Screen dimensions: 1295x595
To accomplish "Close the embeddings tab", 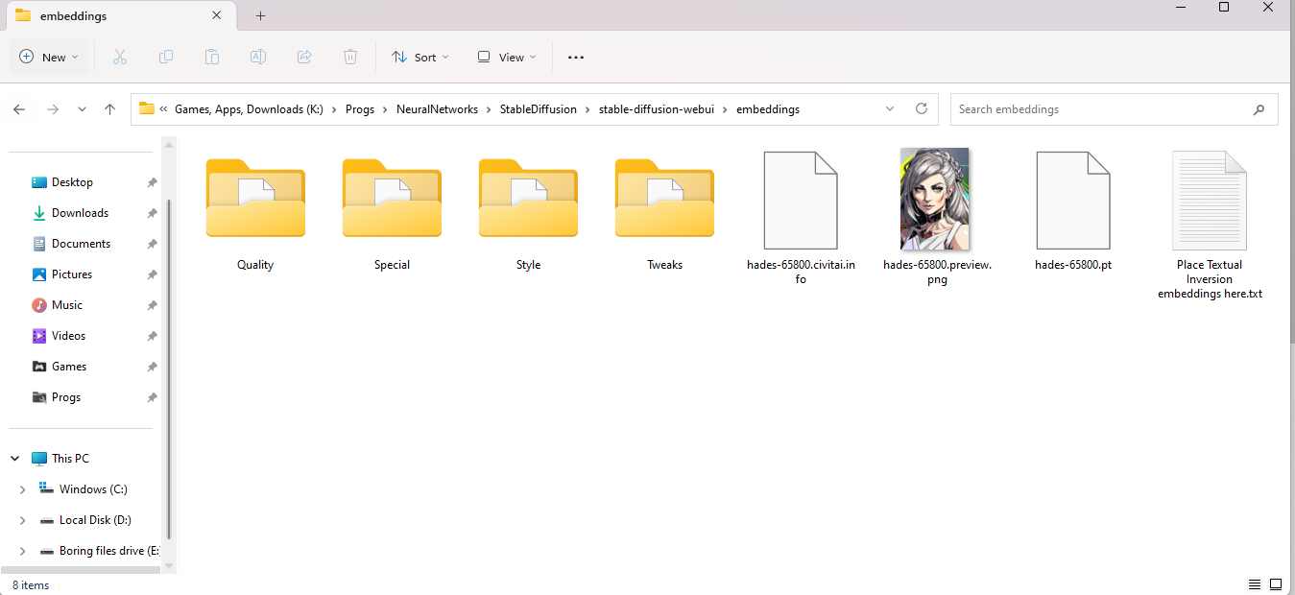I will tap(217, 15).
